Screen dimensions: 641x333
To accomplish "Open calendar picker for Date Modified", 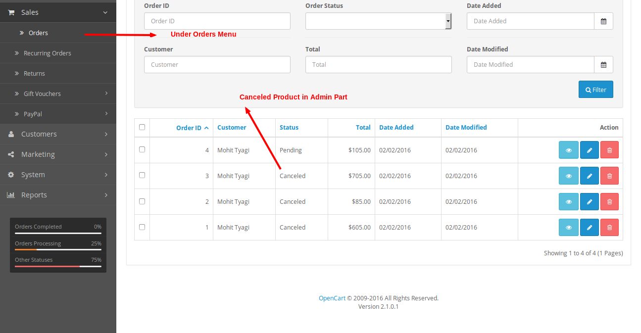I will 603,64.
